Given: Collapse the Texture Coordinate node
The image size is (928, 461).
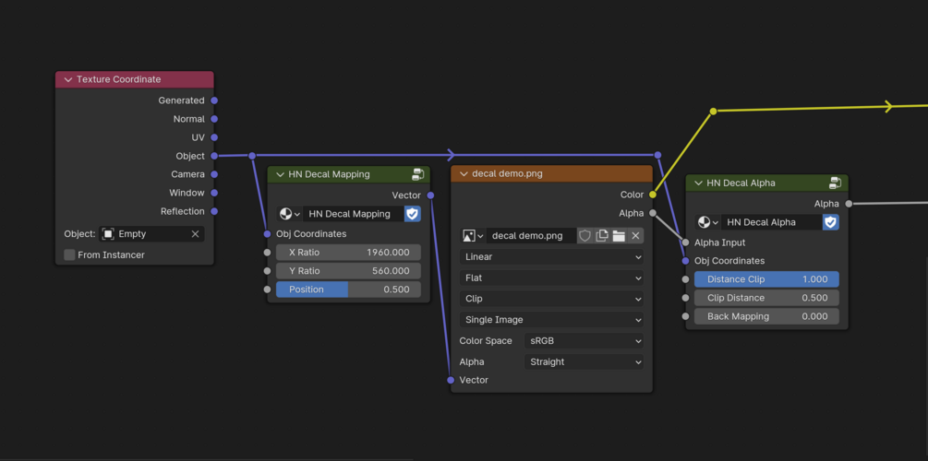Looking at the screenshot, I should pos(68,79).
